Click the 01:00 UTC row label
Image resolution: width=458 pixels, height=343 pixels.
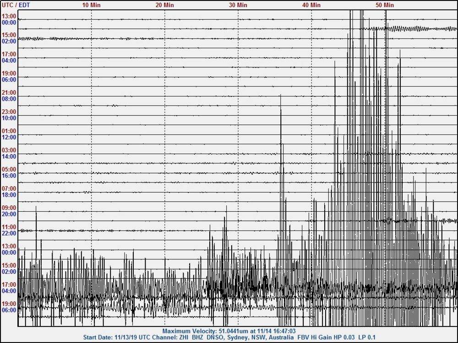(x=9, y=131)
